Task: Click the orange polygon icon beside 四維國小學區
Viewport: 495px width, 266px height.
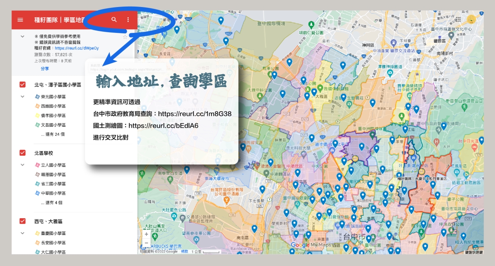Action: (37, 106)
